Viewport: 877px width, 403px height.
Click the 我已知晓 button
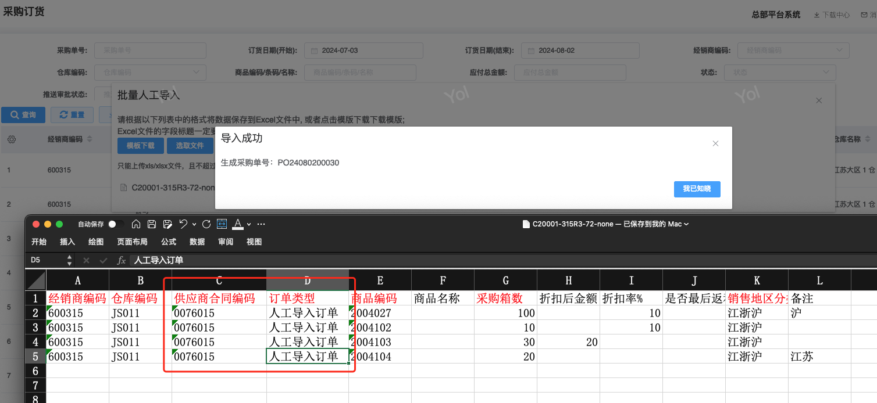697,189
